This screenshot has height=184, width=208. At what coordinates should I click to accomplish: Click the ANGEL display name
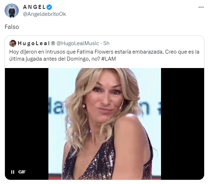point(34,7)
